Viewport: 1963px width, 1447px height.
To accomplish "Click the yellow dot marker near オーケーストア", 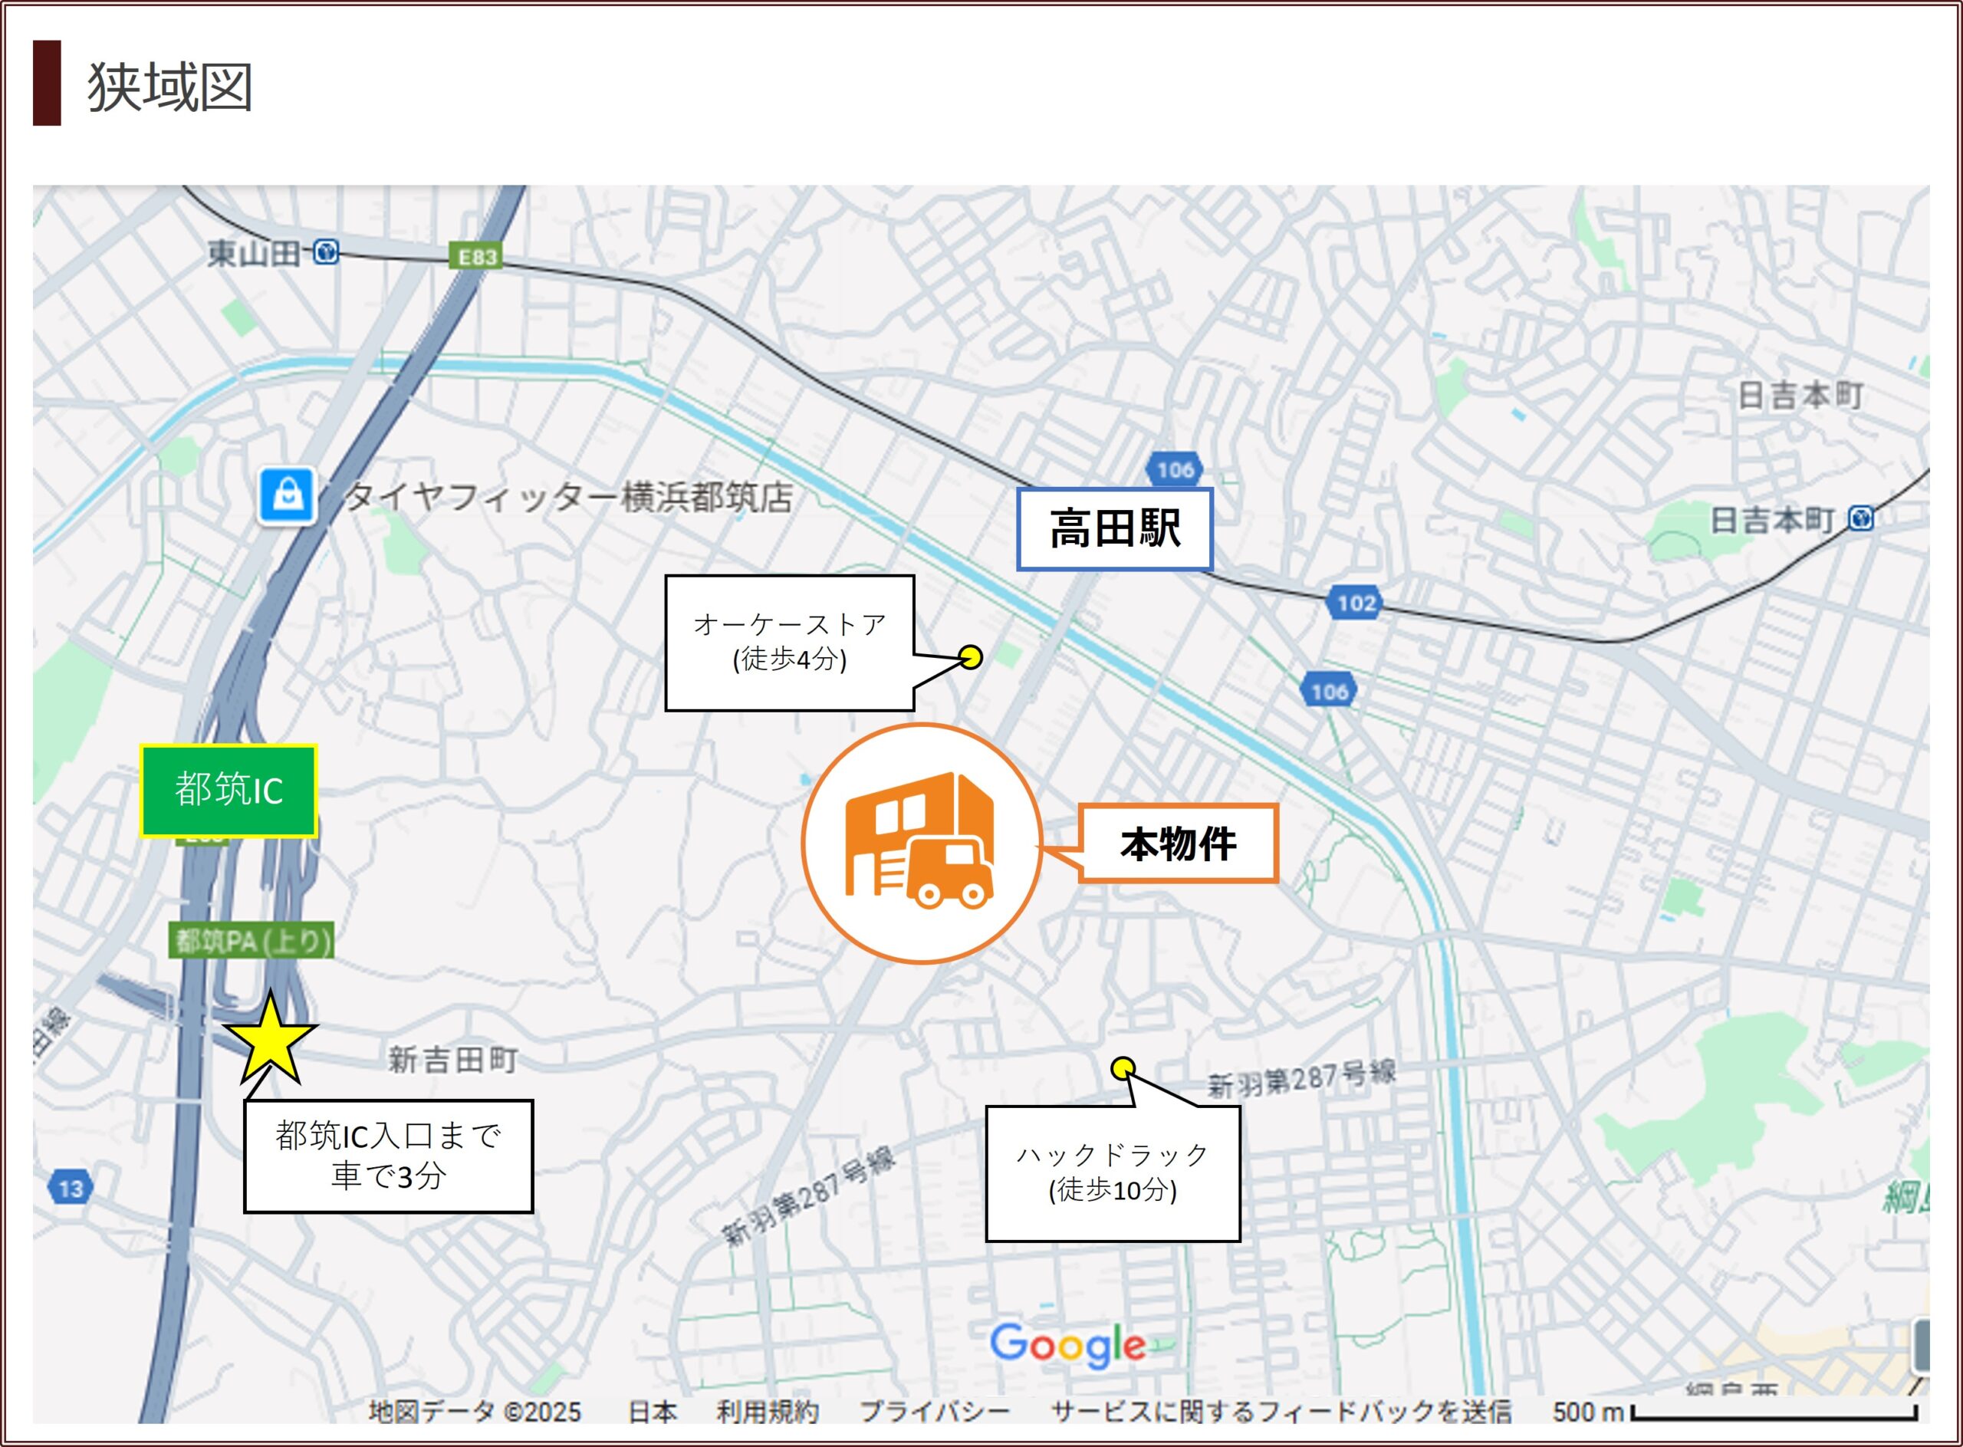I will point(971,657).
